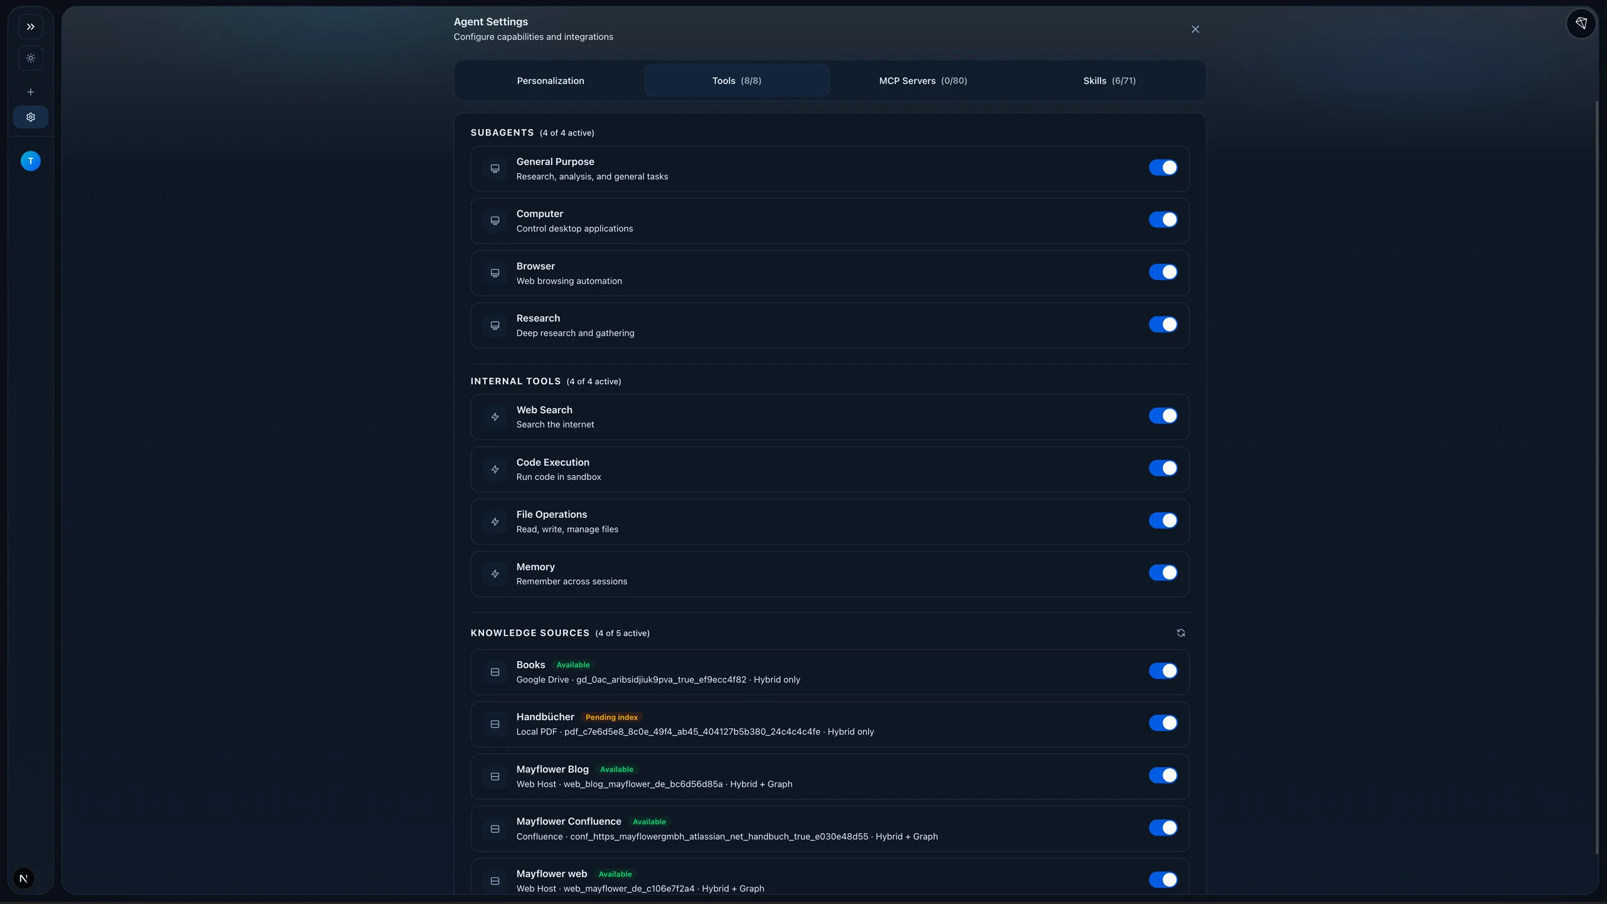Screen dimensions: 1607x904
Task: Click the N logo at bottom left
Action: [24, 878]
